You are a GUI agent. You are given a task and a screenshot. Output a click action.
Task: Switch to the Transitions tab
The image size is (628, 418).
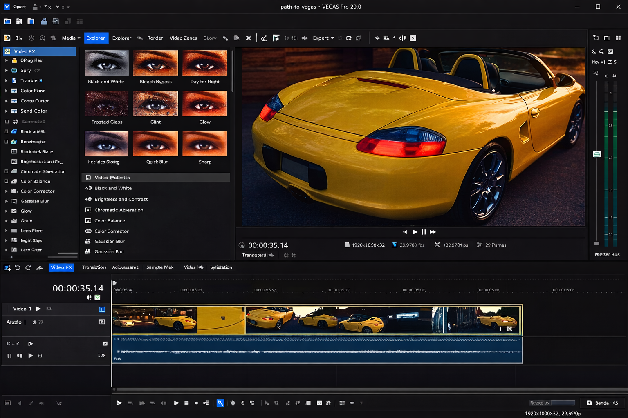point(94,267)
